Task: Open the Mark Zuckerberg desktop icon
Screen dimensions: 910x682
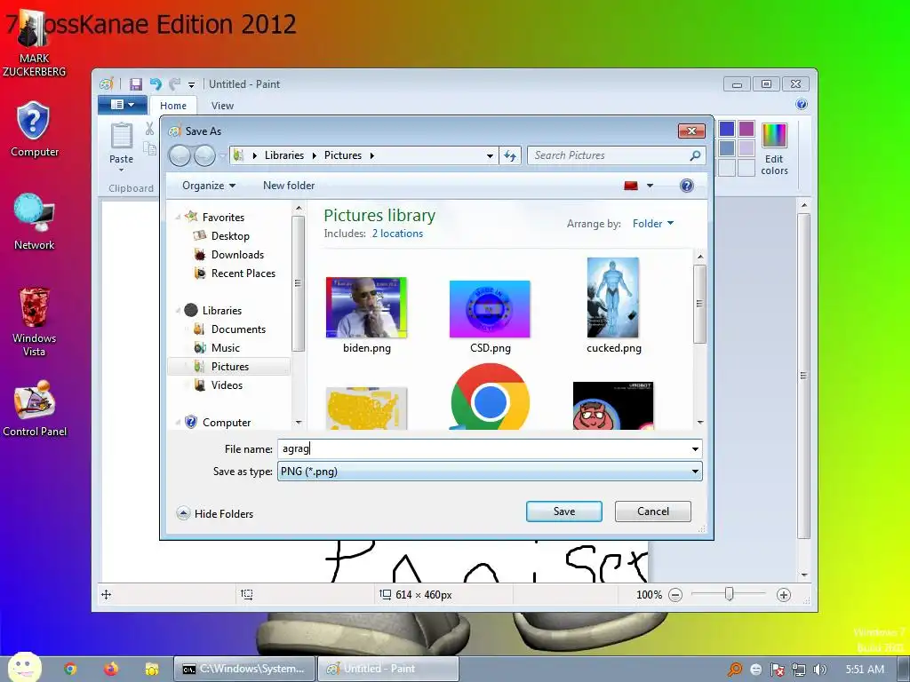Action: pos(35,44)
